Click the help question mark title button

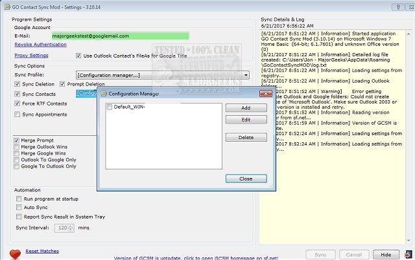397,7
